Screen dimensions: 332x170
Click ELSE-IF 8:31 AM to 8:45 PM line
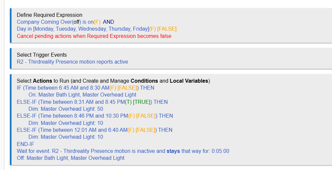92,102
